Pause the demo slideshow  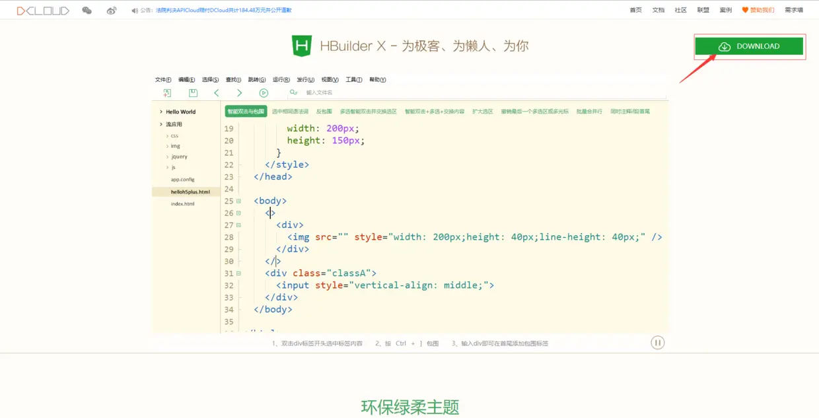click(x=657, y=343)
